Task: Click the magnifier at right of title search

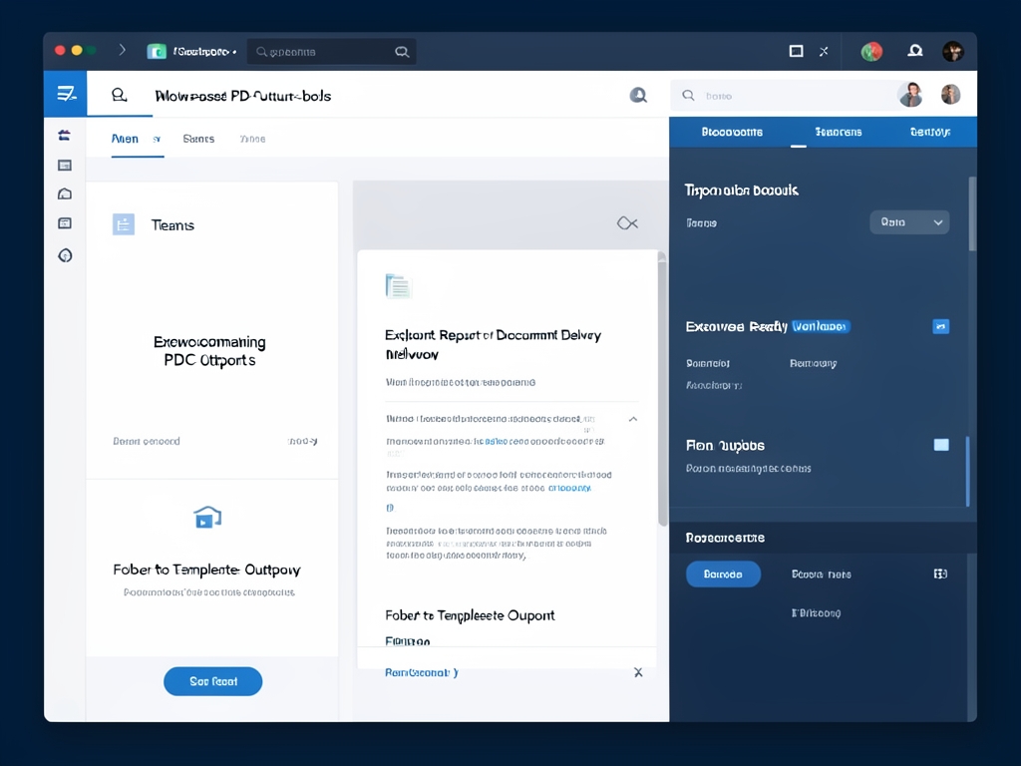Action: [402, 52]
